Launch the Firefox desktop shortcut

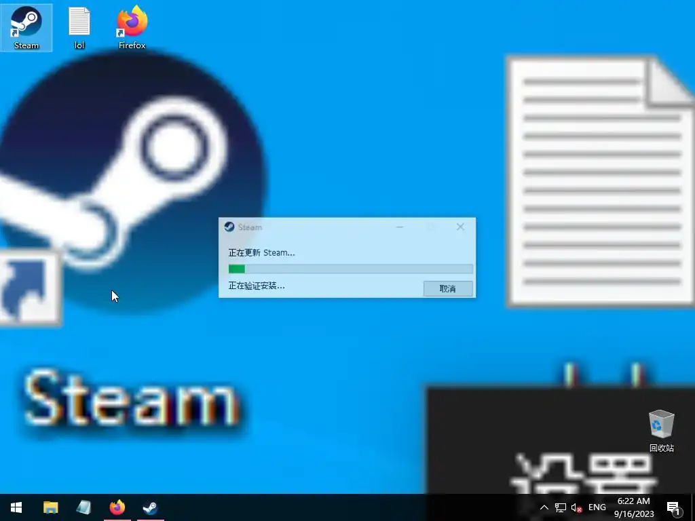click(132, 27)
